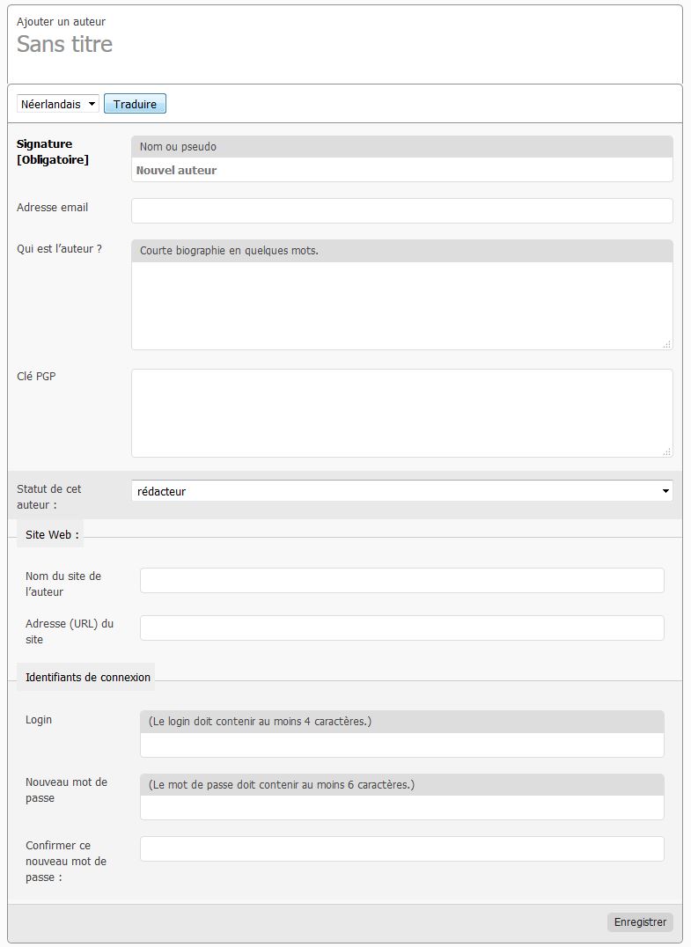Viewport: 691px width, 947px height.
Task: Click the Signature [Obligatoire] label
Action: (x=53, y=151)
